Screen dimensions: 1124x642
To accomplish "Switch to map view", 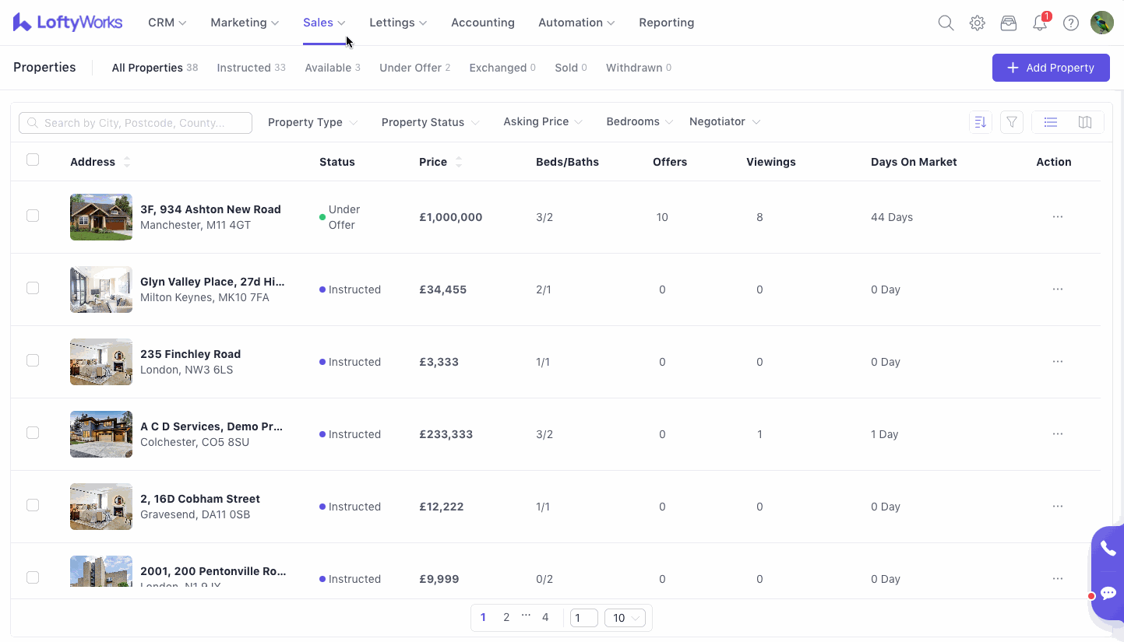I will point(1085,122).
